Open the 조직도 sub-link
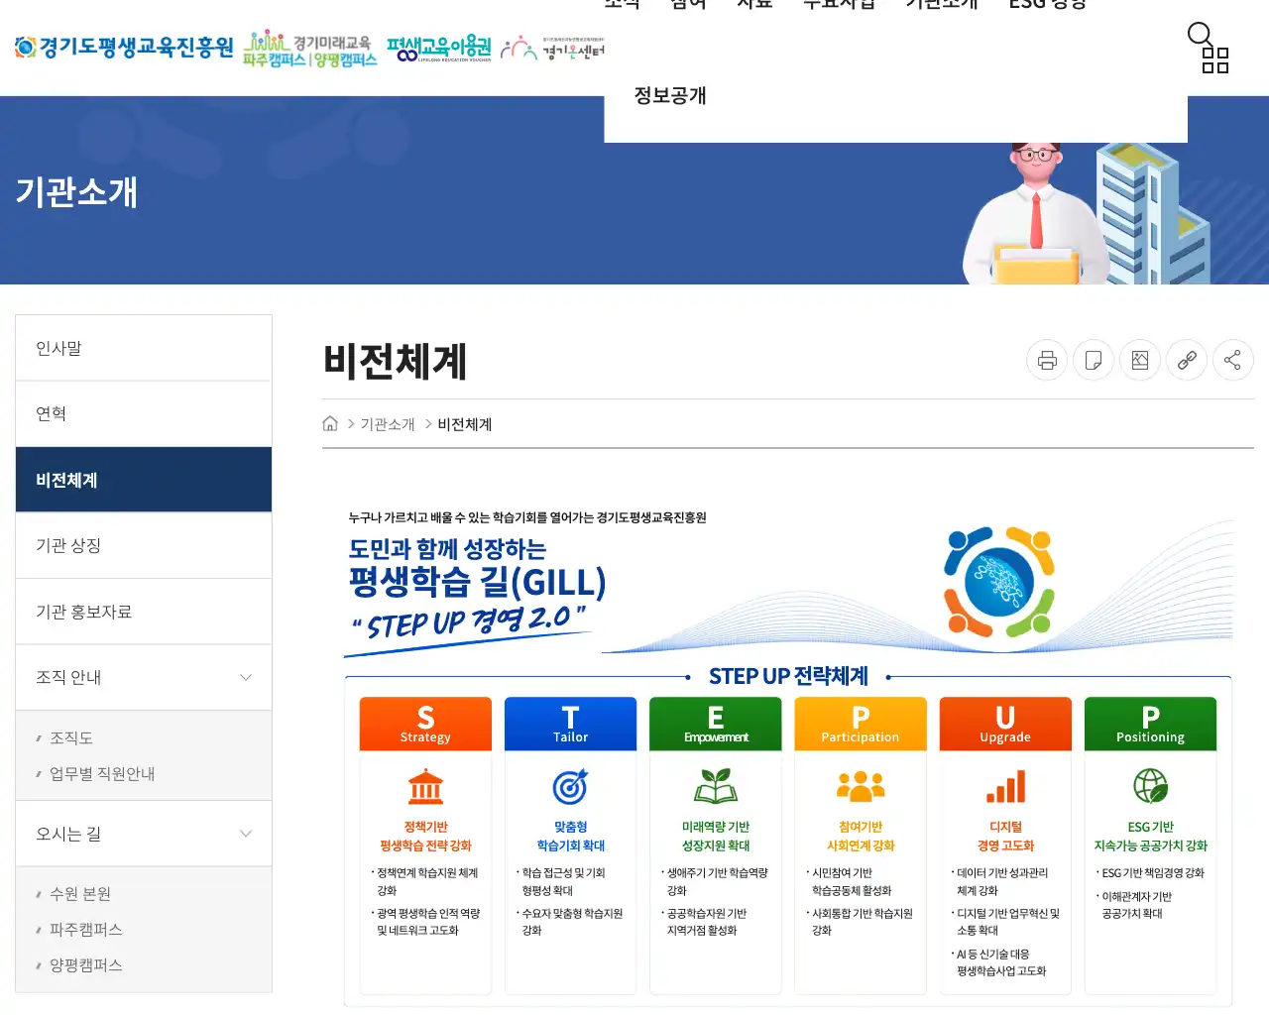The height and width of the screenshot is (1015, 1269). point(71,737)
